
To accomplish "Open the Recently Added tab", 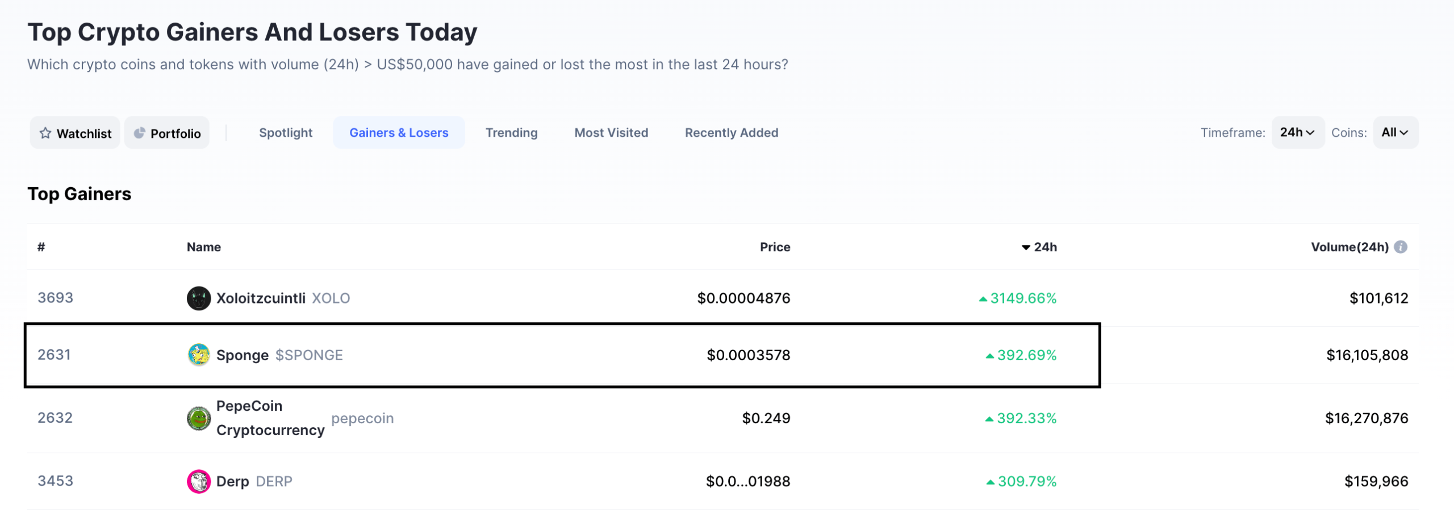I will pos(732,132).
